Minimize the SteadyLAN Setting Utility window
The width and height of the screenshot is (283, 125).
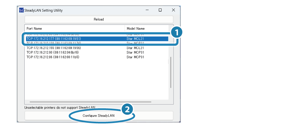147,10
